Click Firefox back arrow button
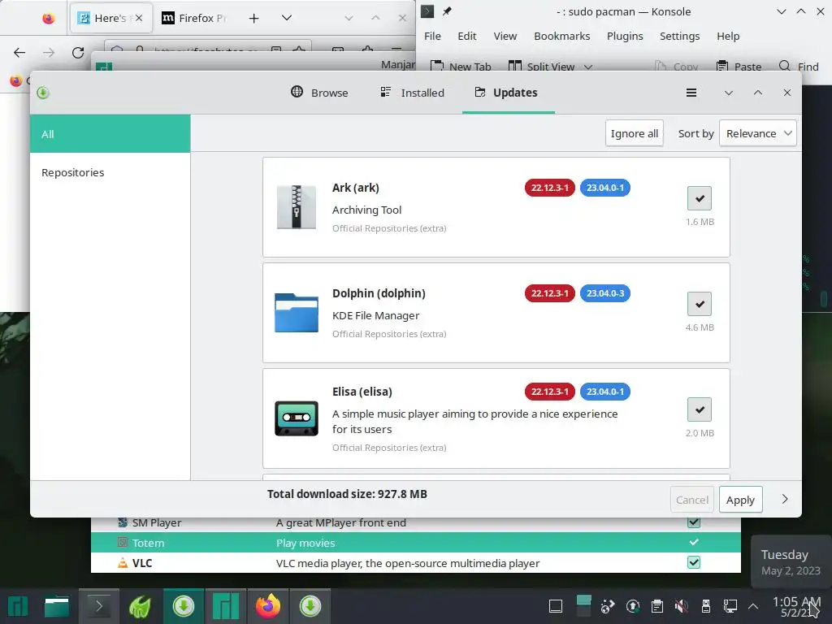The image size is (832, 624). 19,52
